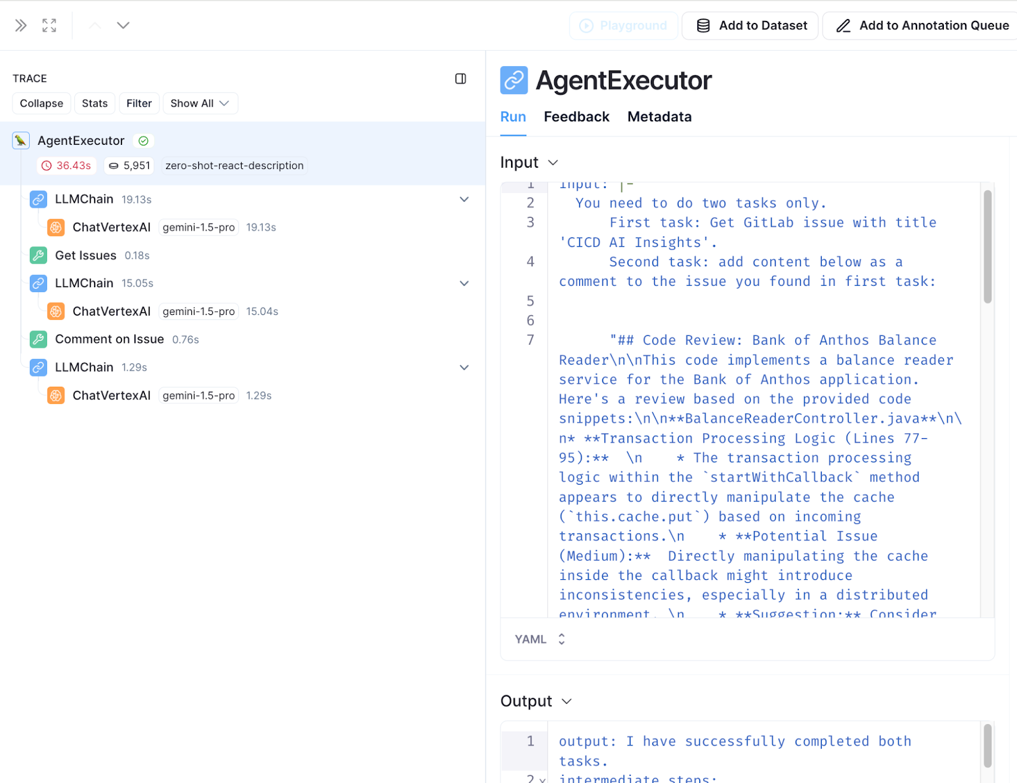Go to next run with down arrow
Screen dimensions: 1017x783
coord(123,25)
